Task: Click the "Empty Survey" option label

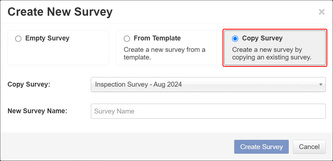Action: pos(47,38)
